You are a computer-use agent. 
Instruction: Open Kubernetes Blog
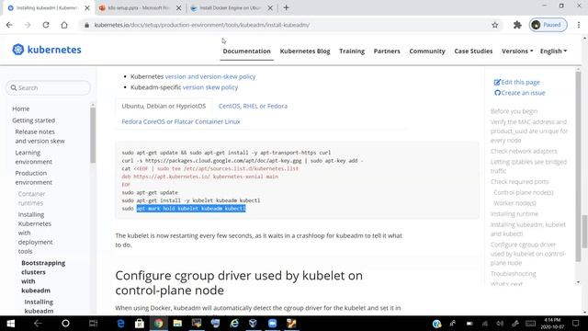305,51
